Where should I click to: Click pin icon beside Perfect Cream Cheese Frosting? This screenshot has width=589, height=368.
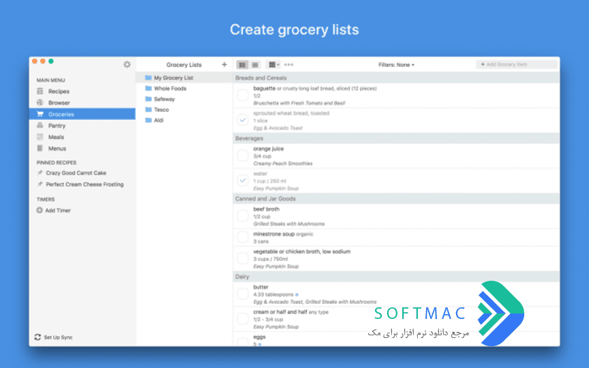40,185
